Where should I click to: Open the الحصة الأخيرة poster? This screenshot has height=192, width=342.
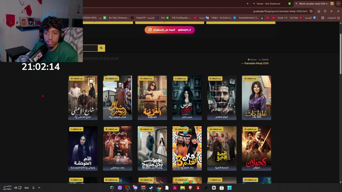pos(222,148)
